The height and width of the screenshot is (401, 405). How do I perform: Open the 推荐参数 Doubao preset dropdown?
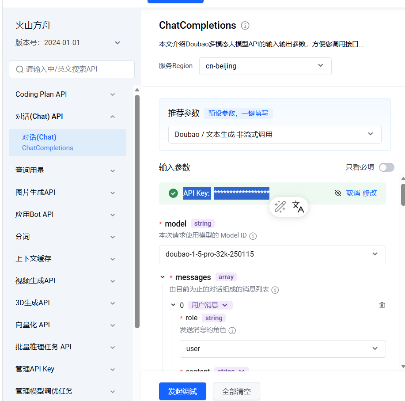275,135
